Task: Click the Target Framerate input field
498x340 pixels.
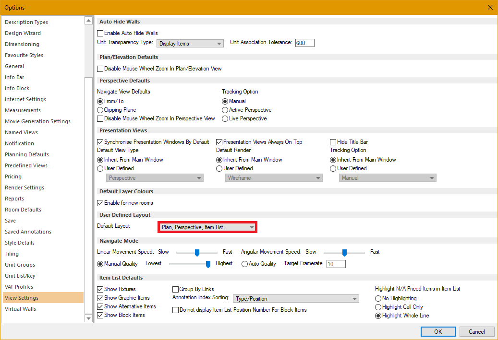Action: click(335, 264)
